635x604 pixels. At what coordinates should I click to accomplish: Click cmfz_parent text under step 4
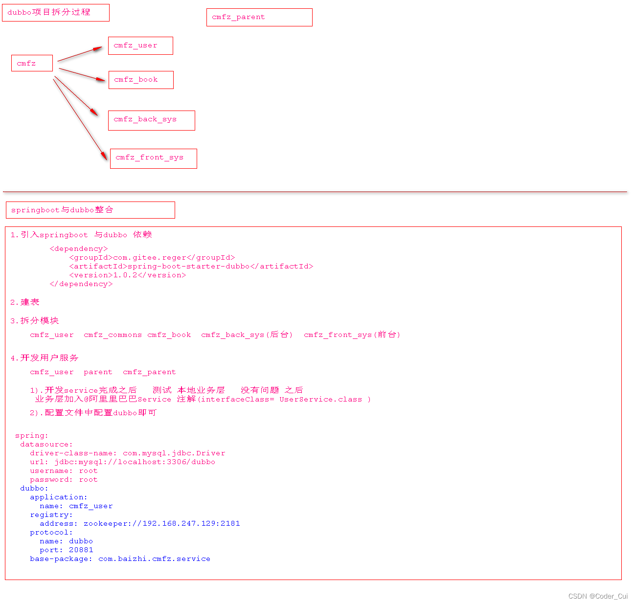149,372
